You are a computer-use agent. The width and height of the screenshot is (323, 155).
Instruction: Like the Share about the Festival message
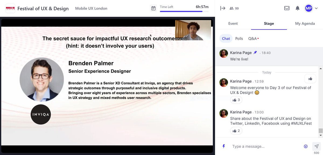(x=236, y=131)
